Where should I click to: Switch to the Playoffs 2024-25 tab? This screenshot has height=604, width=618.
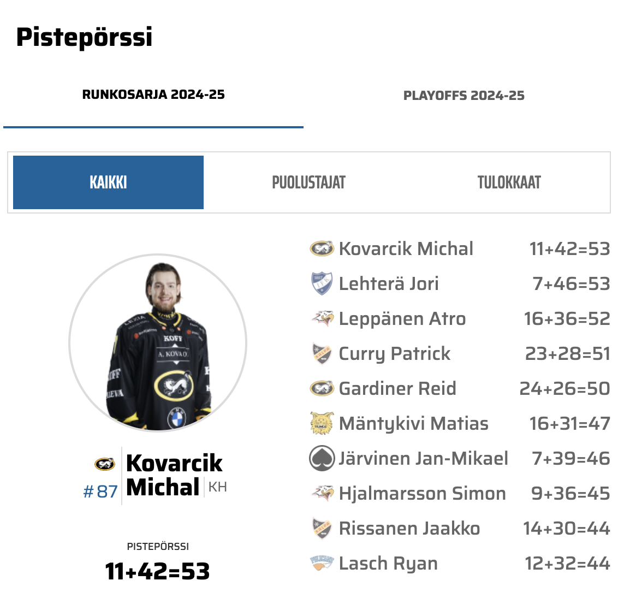(x=463, y=96)
